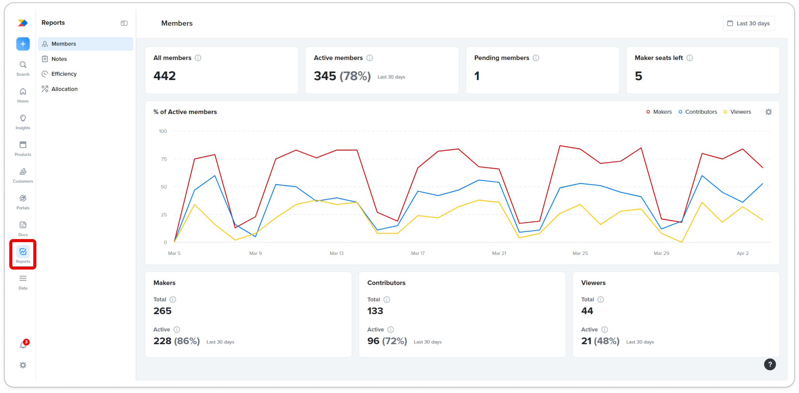Show info for Makers Active
This screenshot has height=393, width=799.
point(177,330)
